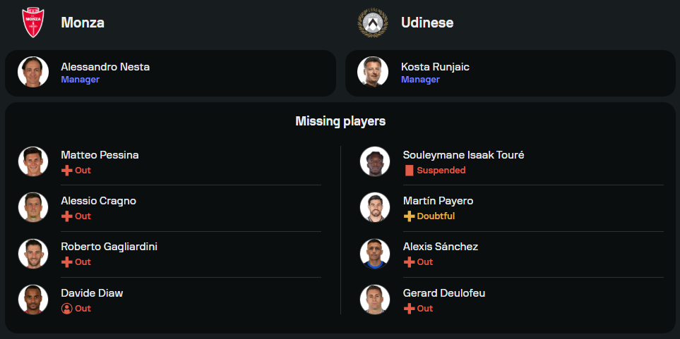
Task: View Kosta Runjaic manager details
Action: (435, 67)
